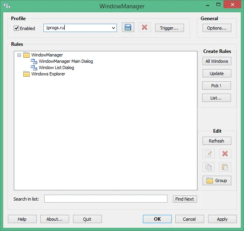Open the List... window button
Viewport: 244px width, 231px height.
pos(216,98)
